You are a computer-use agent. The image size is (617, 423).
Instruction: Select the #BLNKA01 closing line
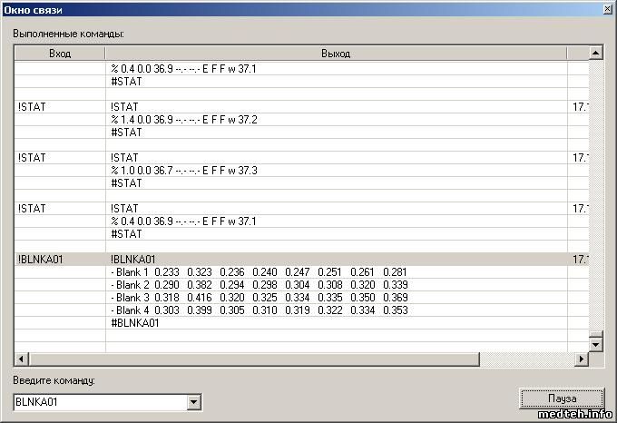click(x=135, y=323)
